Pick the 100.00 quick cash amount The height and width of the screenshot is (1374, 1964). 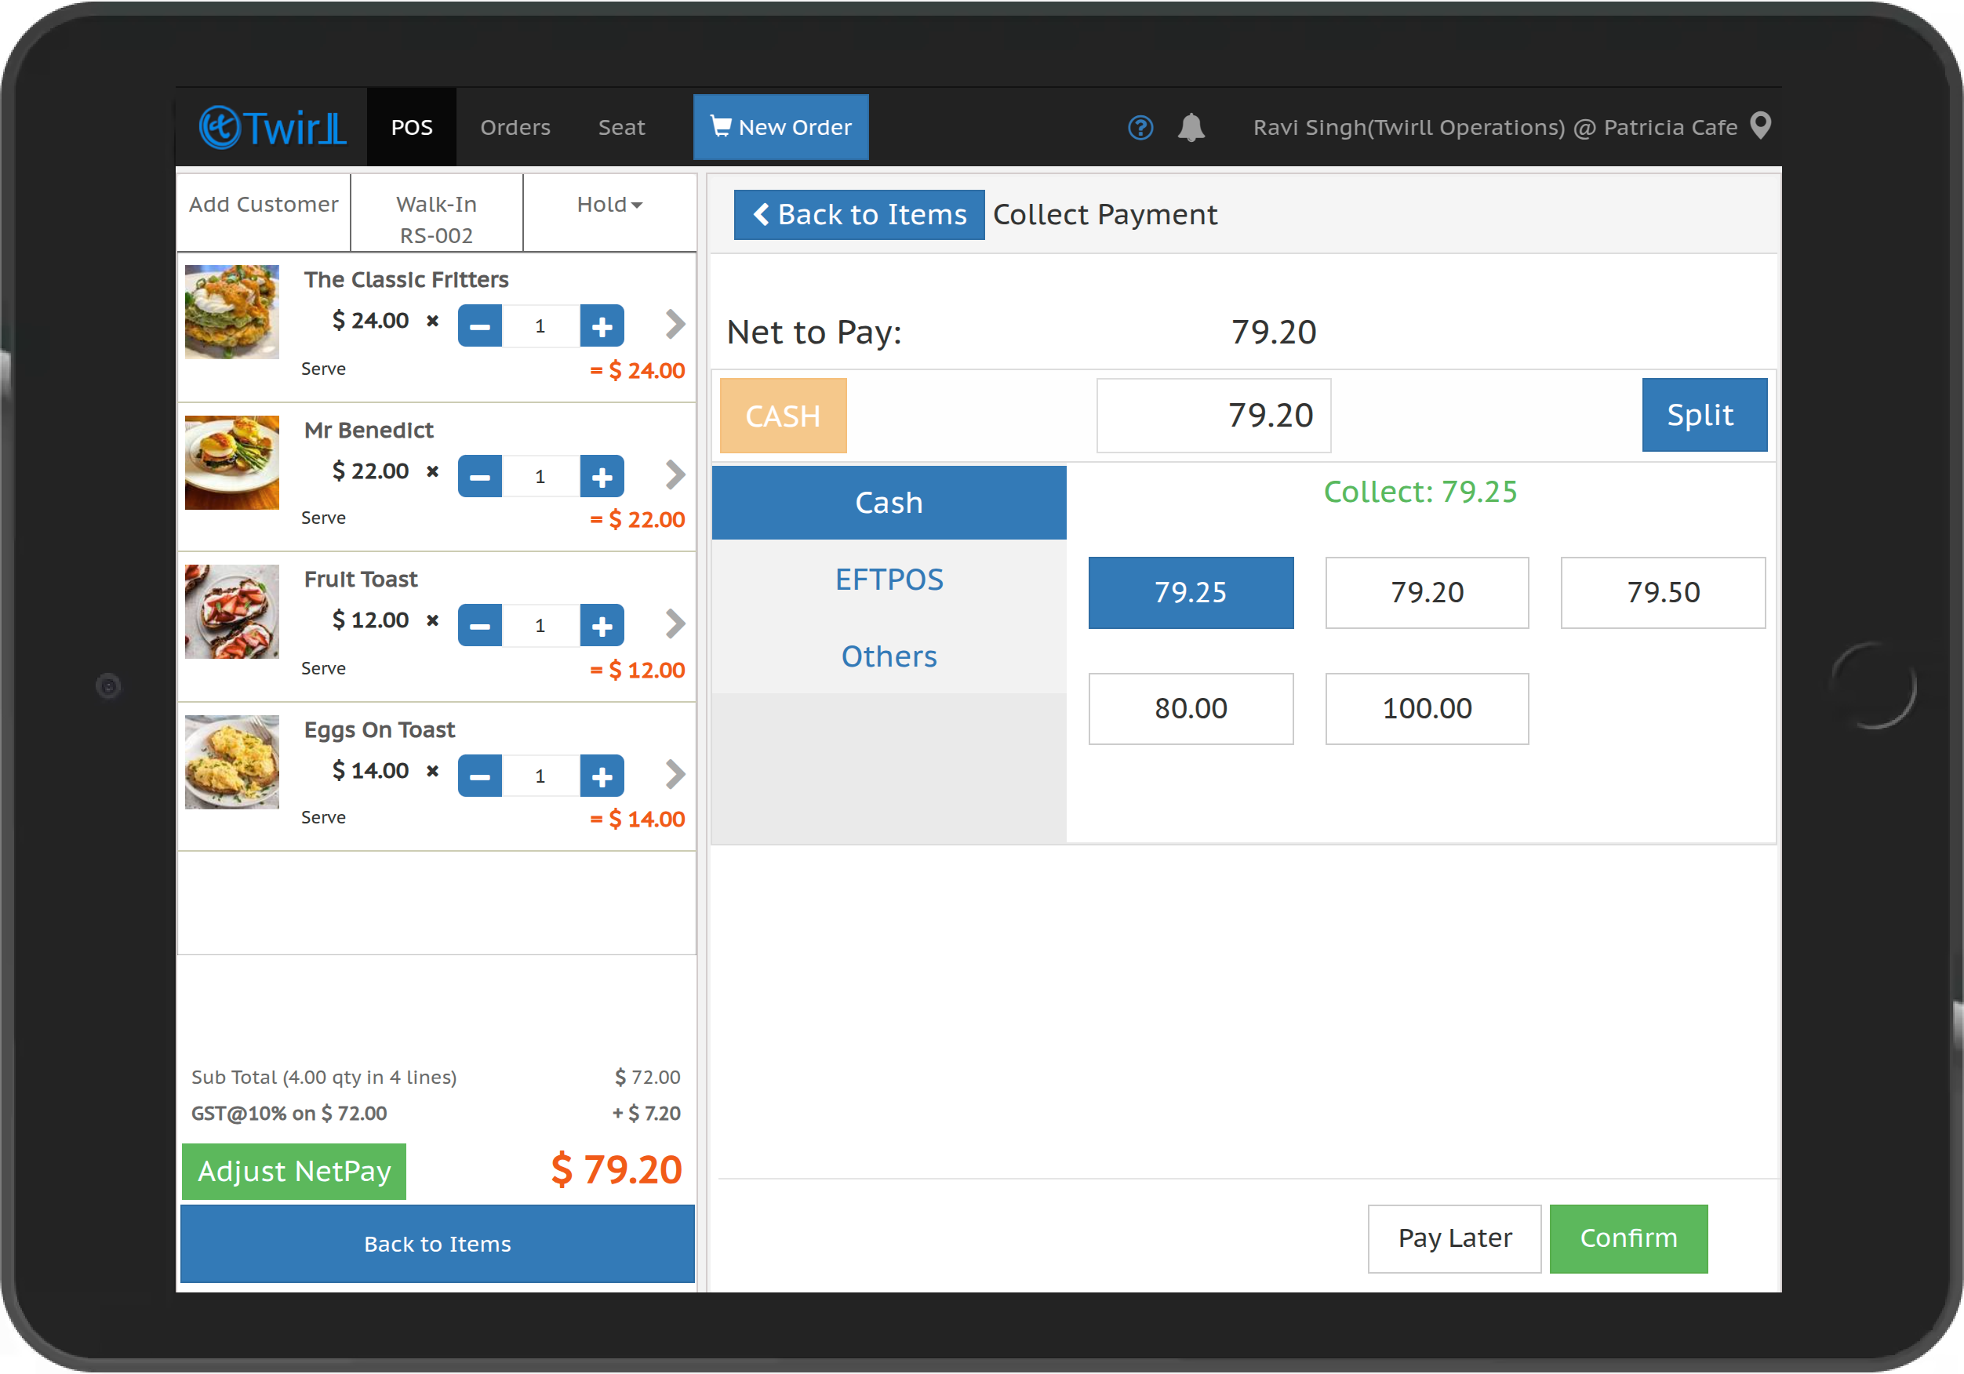pos(1426,708)
